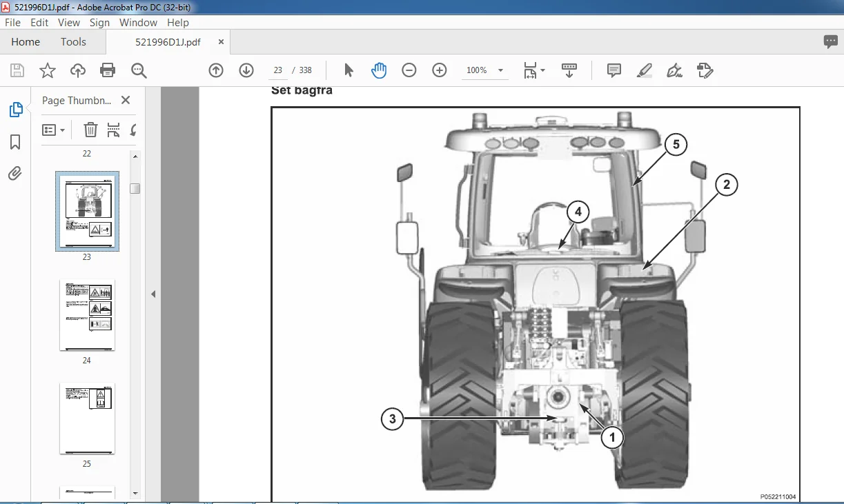Select page 24 thumbnail
This screenshot has height=504, width=844.
point(87,314)
